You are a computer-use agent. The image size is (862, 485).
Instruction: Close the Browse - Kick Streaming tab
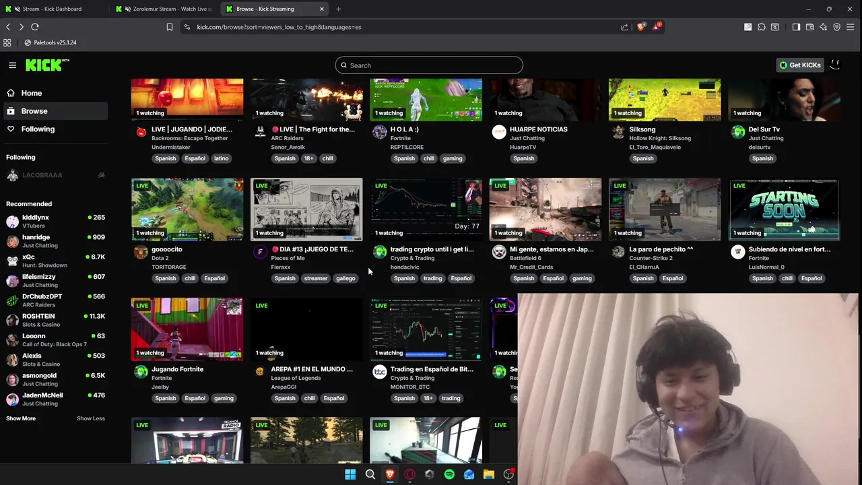[321, 9]
